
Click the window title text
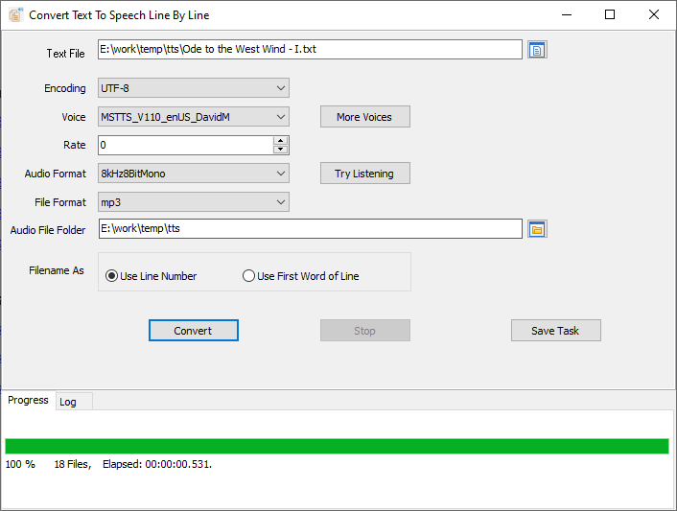tap(119, 15)
